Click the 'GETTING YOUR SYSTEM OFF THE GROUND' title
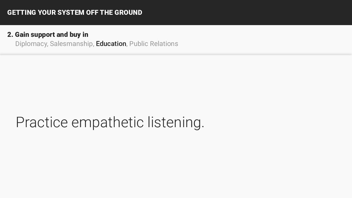 75,12
